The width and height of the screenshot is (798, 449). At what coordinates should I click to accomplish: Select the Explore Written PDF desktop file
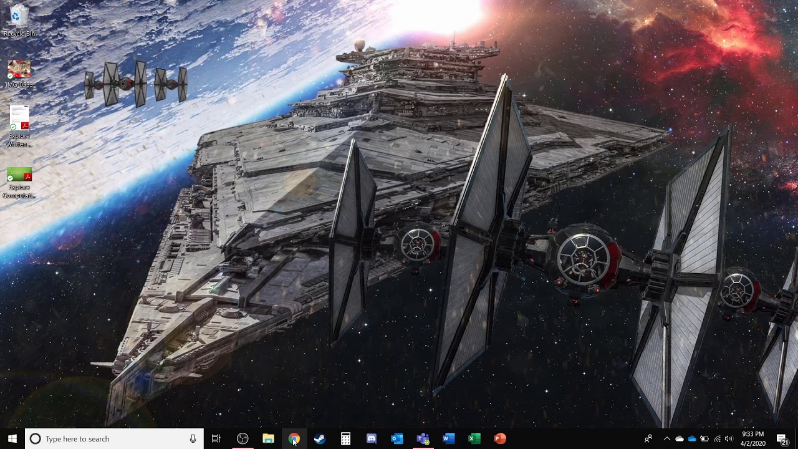(x=19, y=126)
